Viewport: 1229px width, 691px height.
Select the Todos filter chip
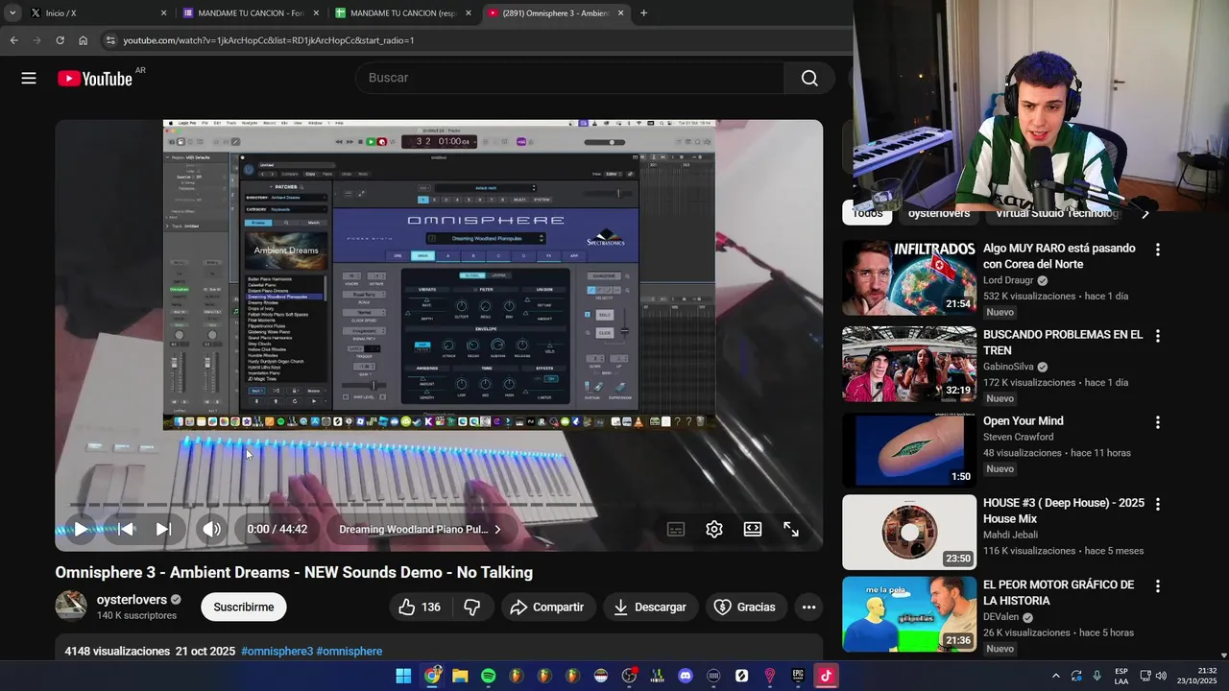coord(867,213)
